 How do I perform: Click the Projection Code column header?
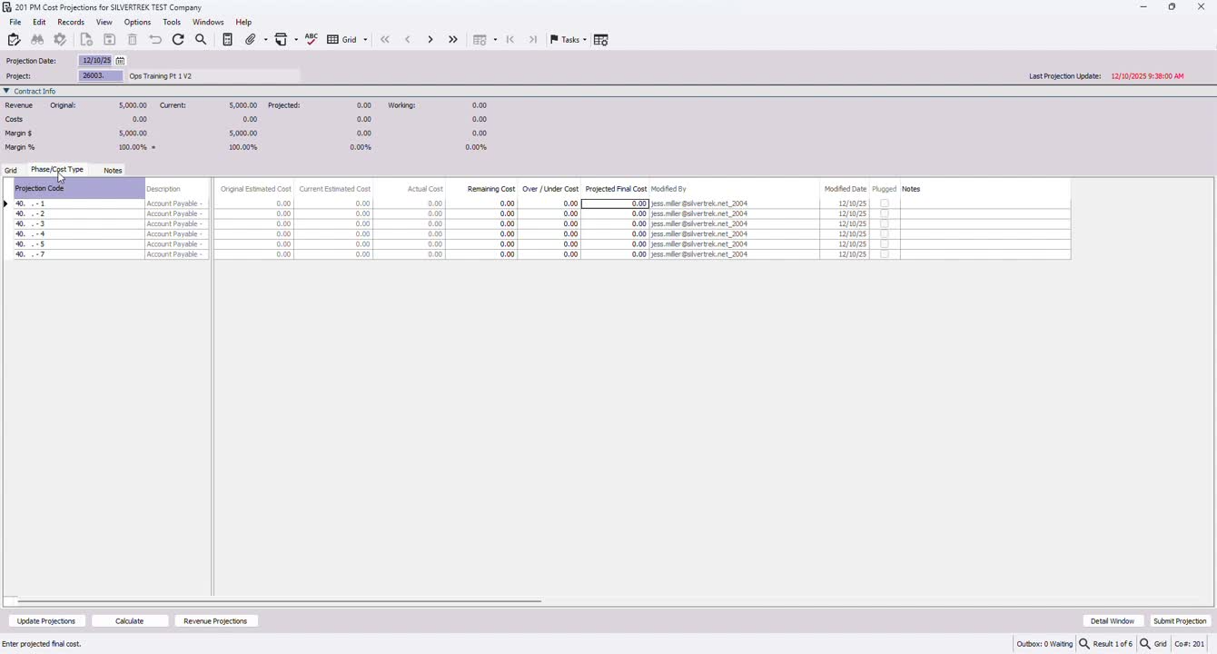pos(79,189)
